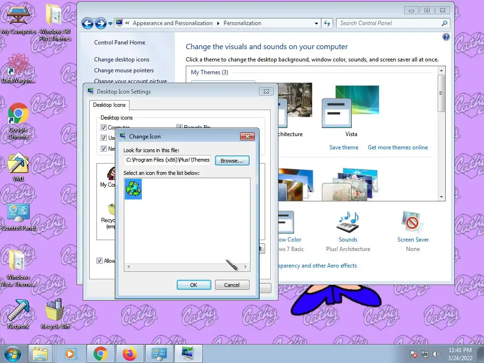The image size is (484, 363).
Task: Click Save theme link
Action: pos(344,147)
